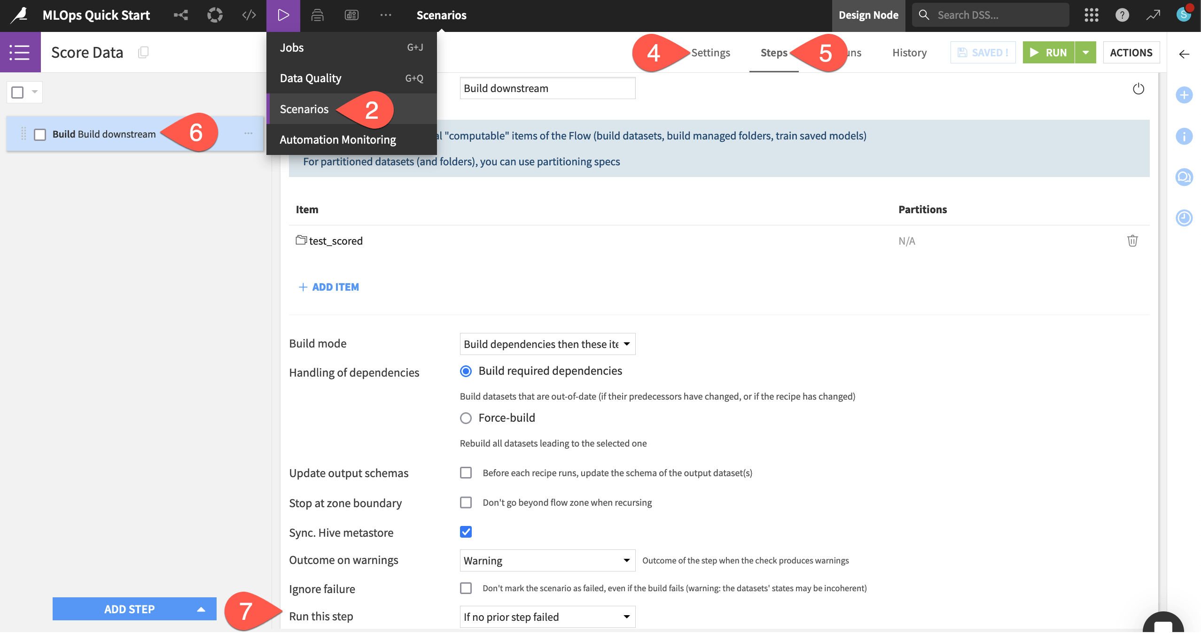The image size is (1201, 633).
Task: Open the Run this step dropdown
Action: coord(547,617)
